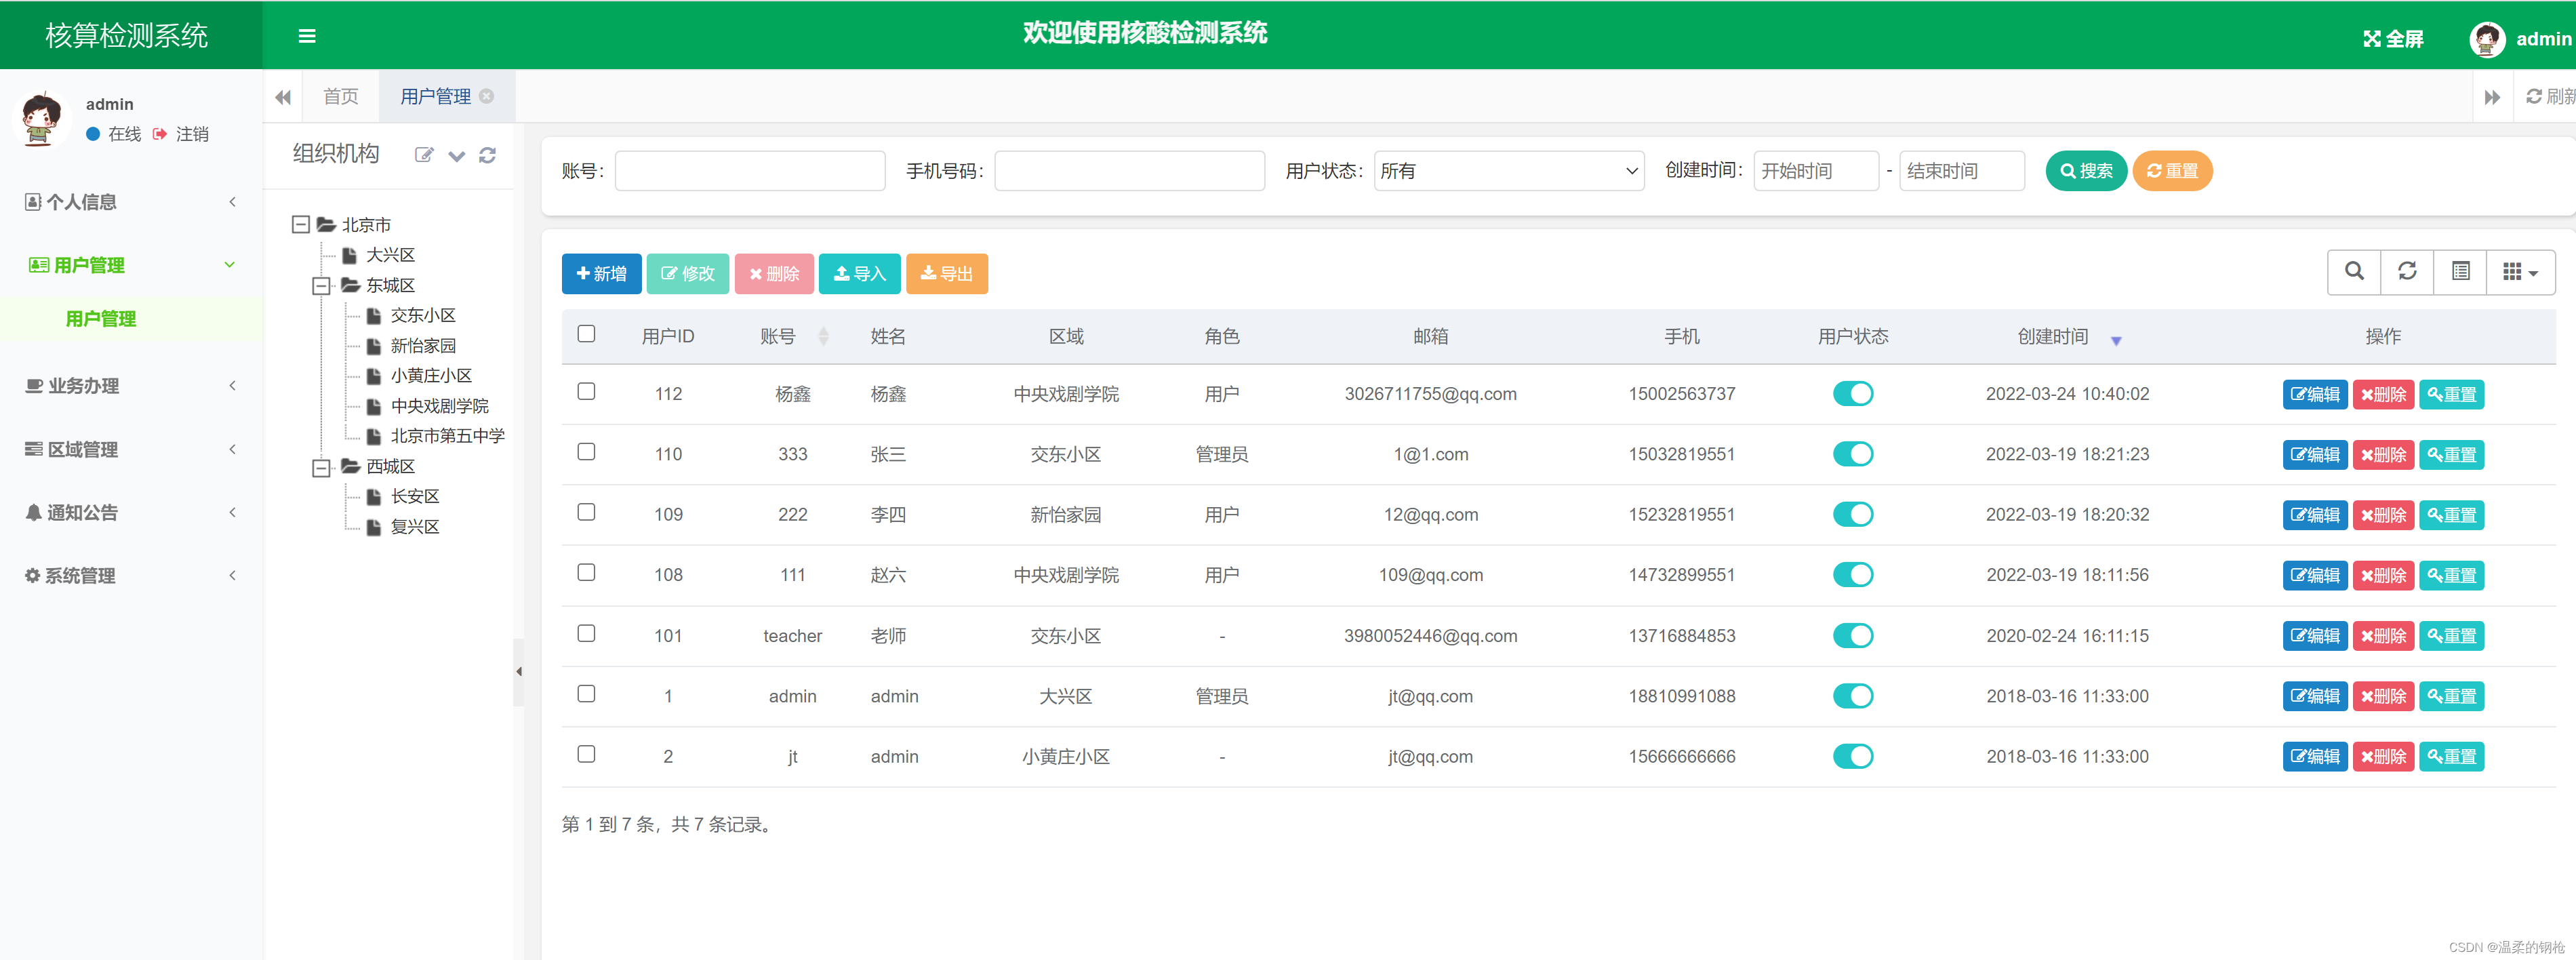The height and width of the screenshot is (960, 2576).
Task: Switch to the 首页 tab
Action: pos(340,97)
